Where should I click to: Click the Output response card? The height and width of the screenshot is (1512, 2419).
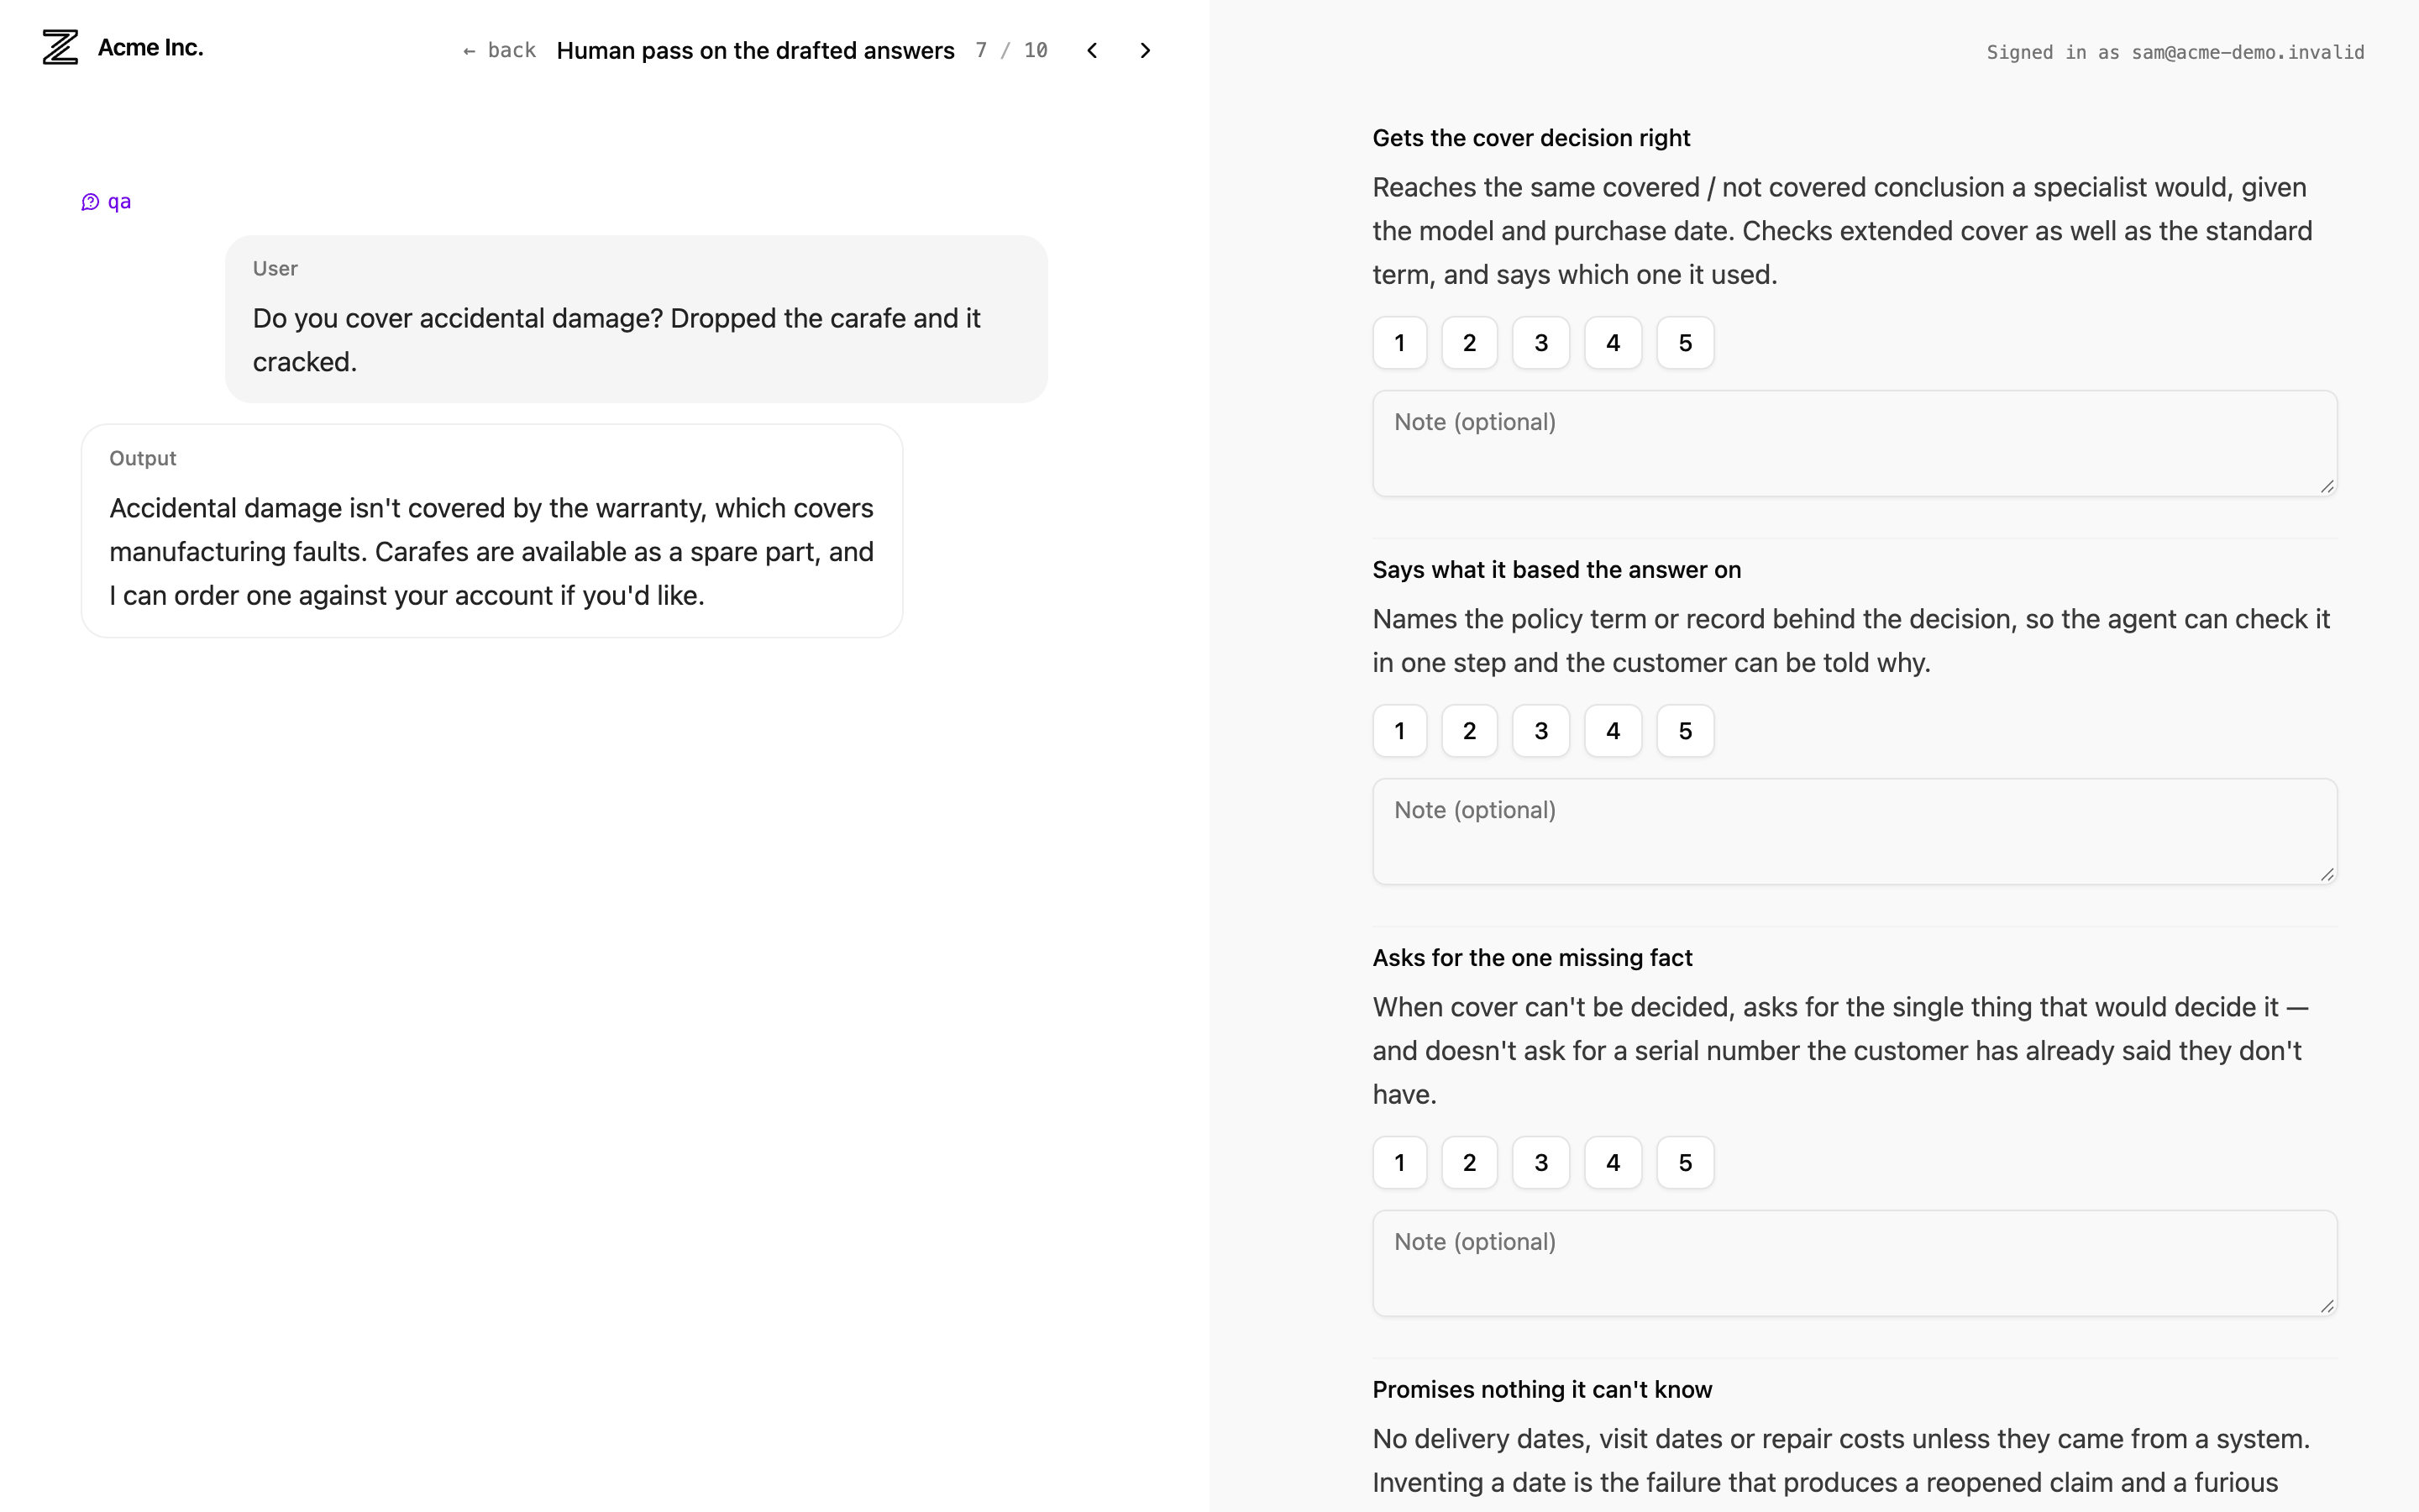(492, 531)
